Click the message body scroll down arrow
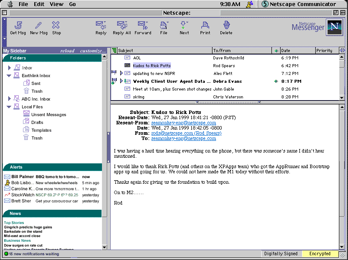The width and height of the screenshot is (348, 260). (x=342, y=247)
